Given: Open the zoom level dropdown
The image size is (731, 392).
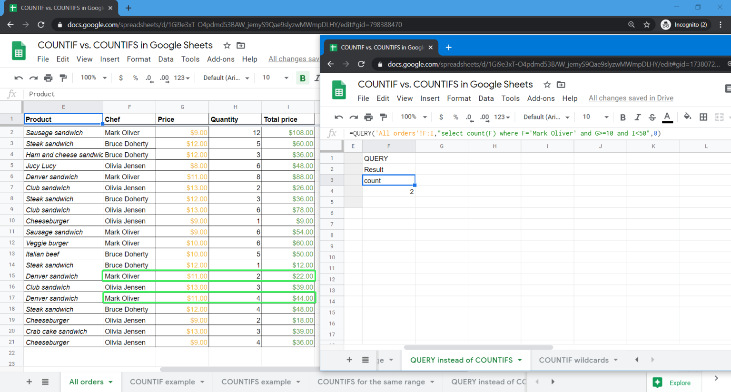Looking at the screenshot, I should click(x=412, y=117).
